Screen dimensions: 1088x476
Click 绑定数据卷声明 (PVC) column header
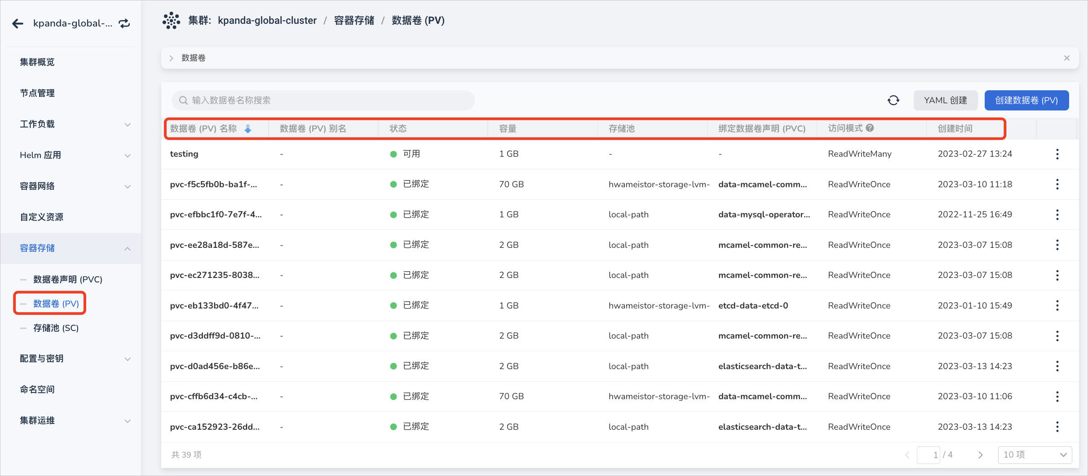click(762, 129)
